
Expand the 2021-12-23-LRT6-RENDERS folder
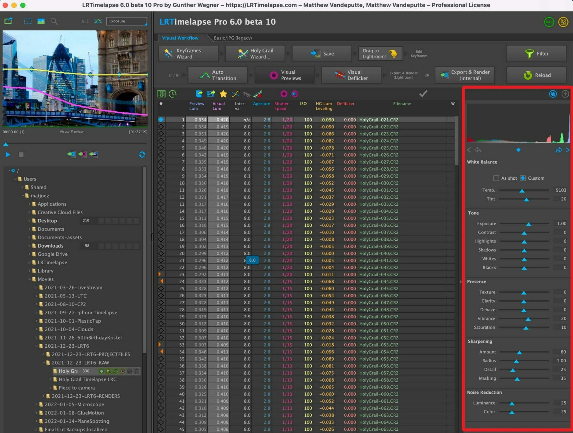(x=44, y=396)
